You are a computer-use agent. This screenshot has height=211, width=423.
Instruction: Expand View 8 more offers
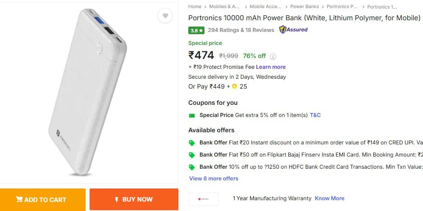pyautogui.click(x=214, y=179)
